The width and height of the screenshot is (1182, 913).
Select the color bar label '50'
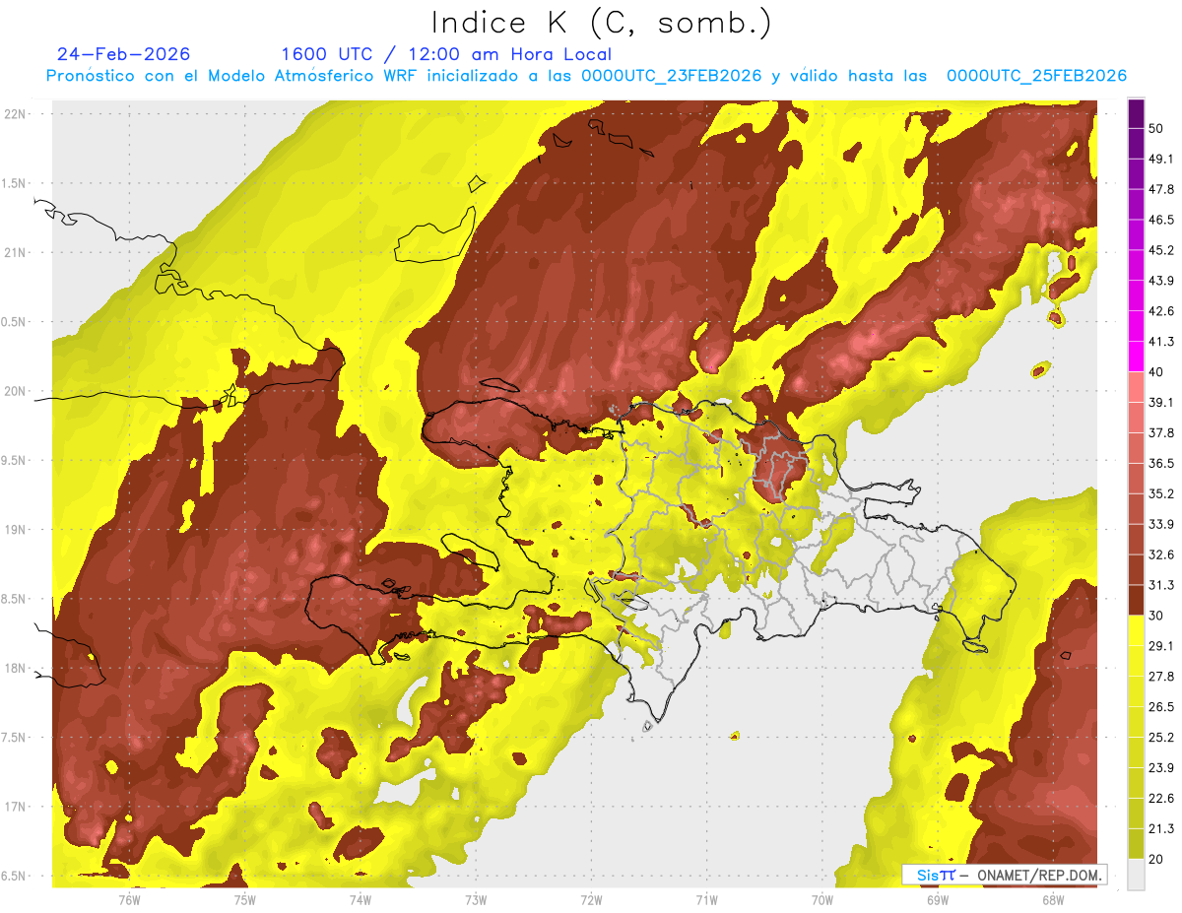pyautogui.click(x=1156, y=128)
